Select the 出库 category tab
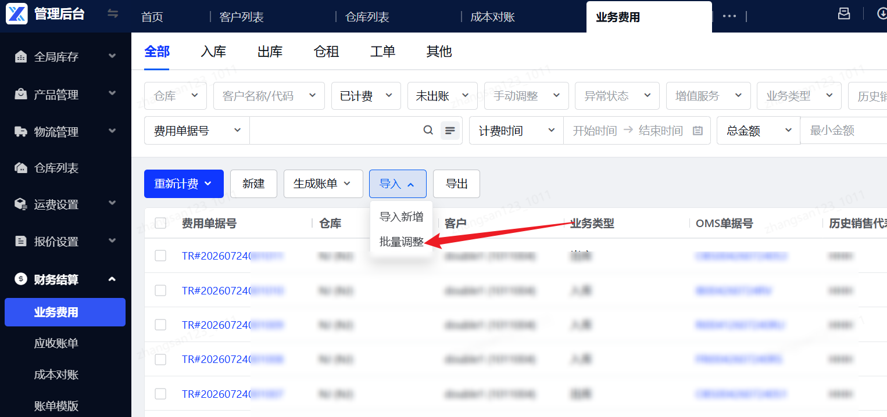Screen dimensions: 887x417 tap(270, 52)
